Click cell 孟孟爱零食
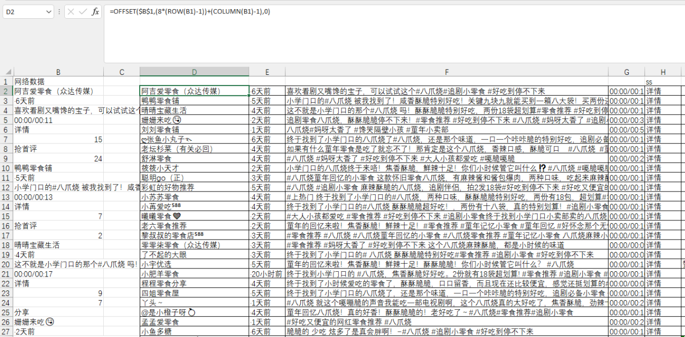 click(194, 323)
